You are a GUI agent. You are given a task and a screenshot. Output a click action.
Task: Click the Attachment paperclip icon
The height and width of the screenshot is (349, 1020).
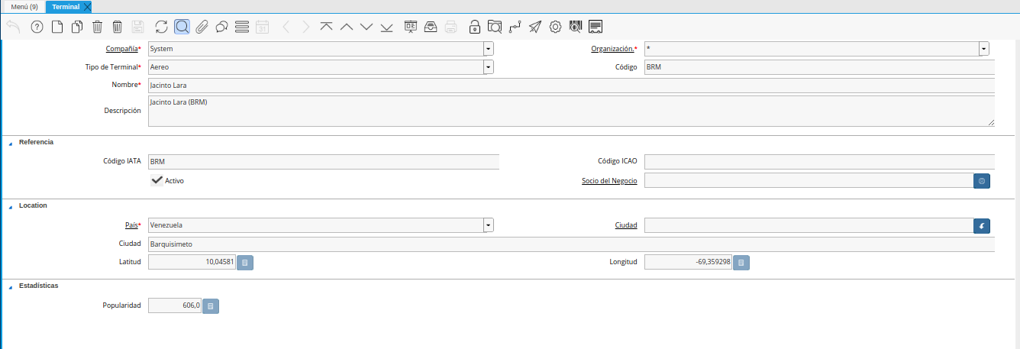pos(202,27)
